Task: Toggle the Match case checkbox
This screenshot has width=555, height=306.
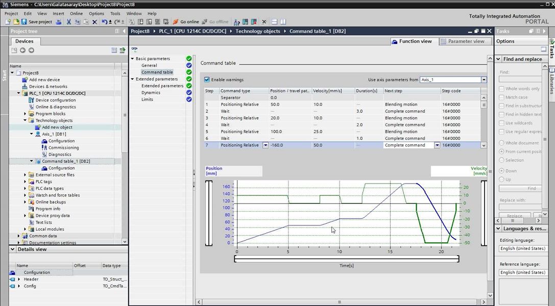Action: 501,97
